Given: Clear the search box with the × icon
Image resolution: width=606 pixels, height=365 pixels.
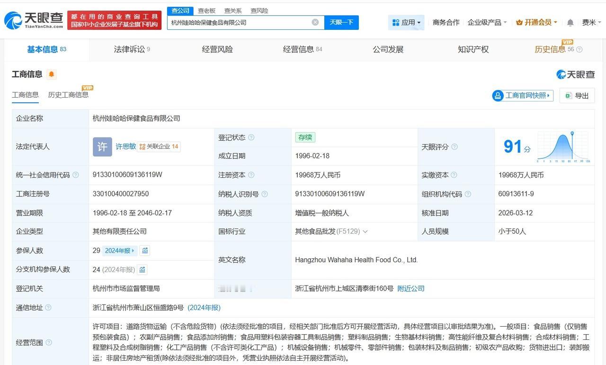Looking at the screenshot, I should click(x=315, y=22).
